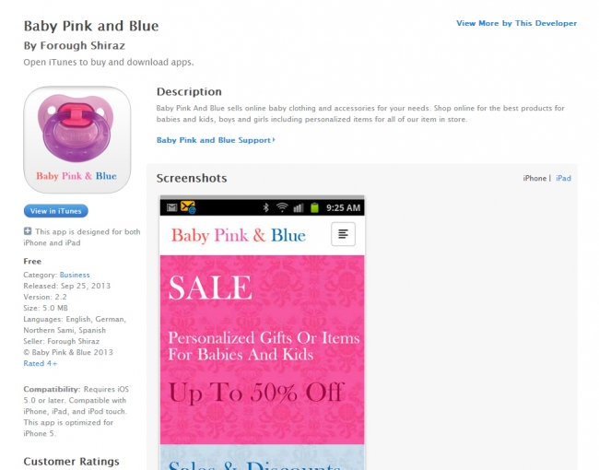Click the pink SALE banner in the screenshot
599x470 pixels.
tap(262, 349)
